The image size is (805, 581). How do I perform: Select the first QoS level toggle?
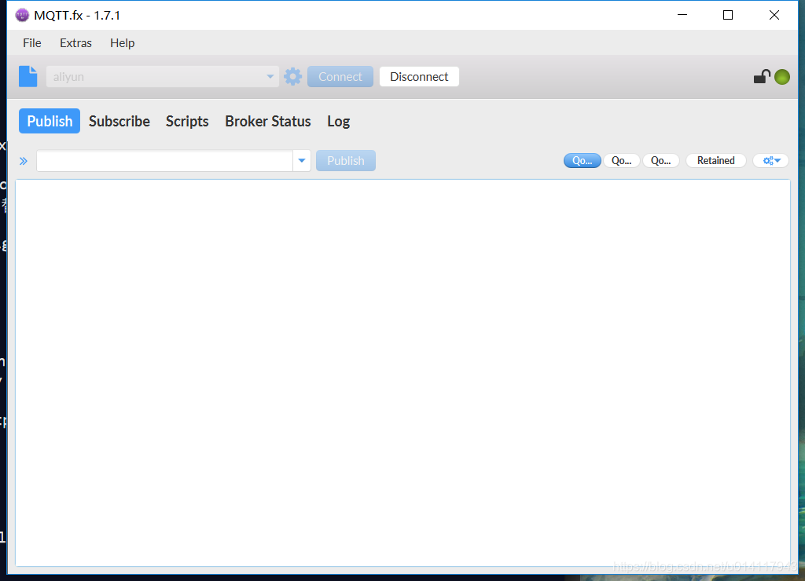pyautogui.click(x=583, y=160)
